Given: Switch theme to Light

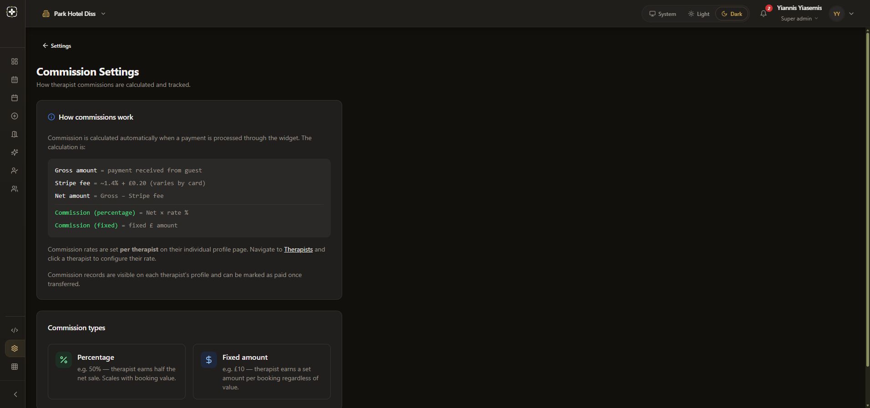Looking at the screenshot, I should pyautogui.click(x=698, y=14).
